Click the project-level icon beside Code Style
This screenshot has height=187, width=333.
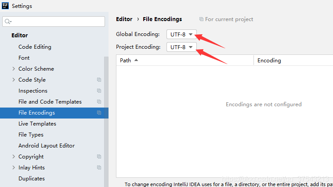[x=99, y=80]
